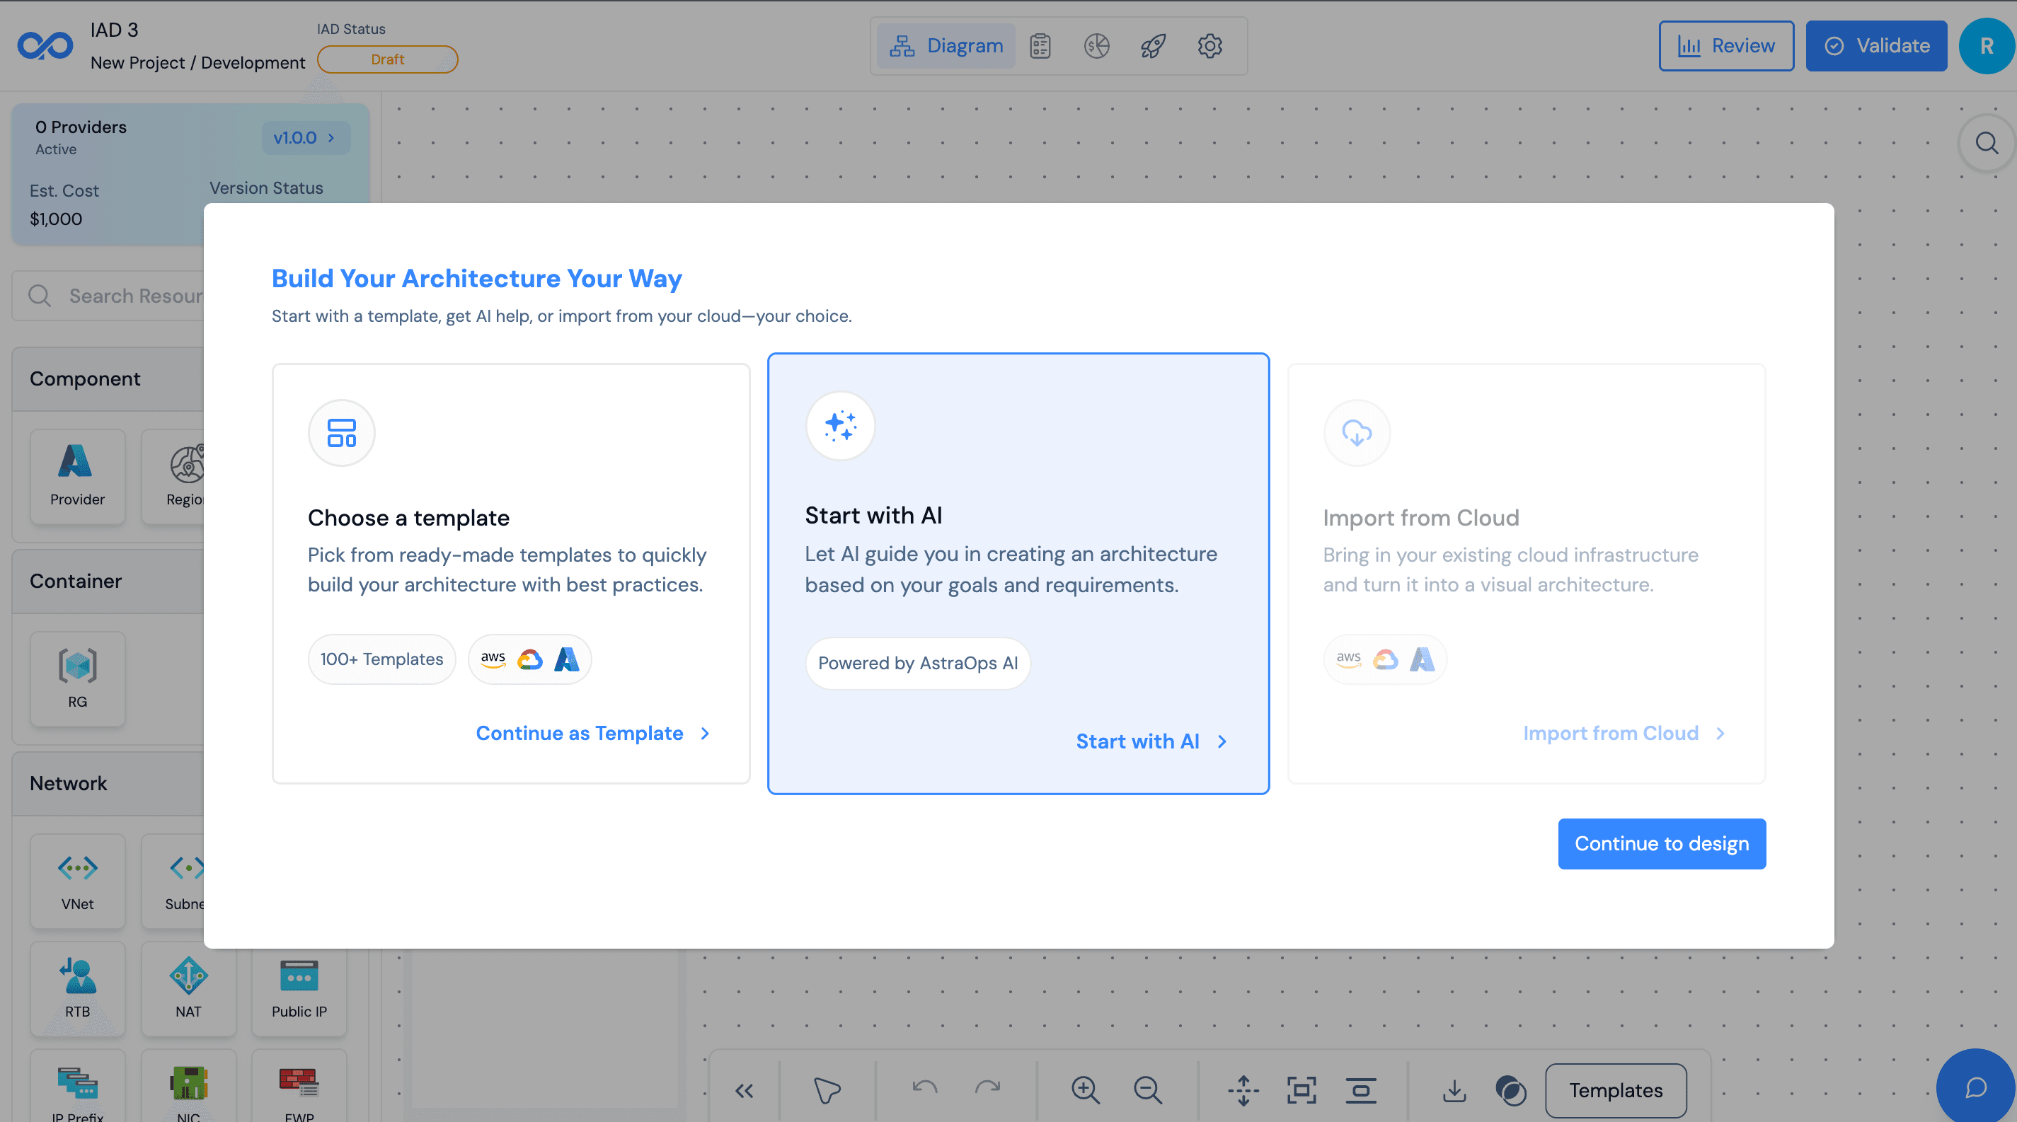Expand the Import from Cloud chevron
Screen dimensions: 2017x1122
(1720, 733)
